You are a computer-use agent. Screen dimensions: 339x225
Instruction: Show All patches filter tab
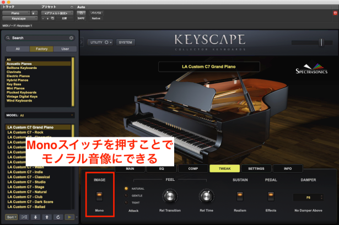pyautogui.click(x=18, y=49)
